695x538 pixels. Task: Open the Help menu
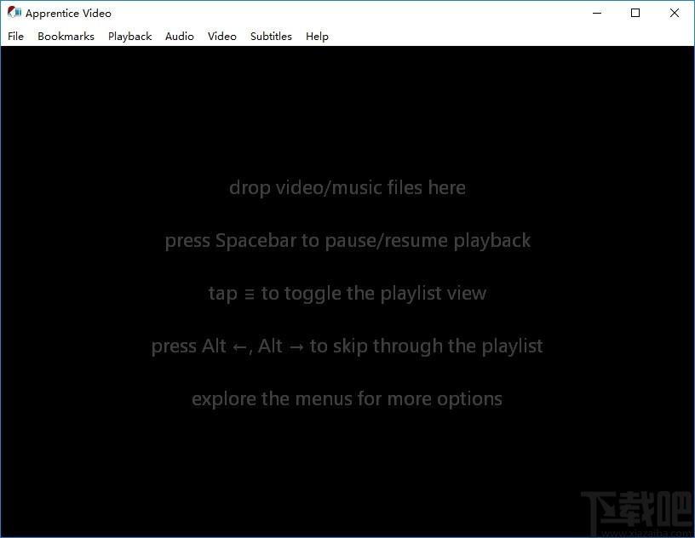click(x=317, y=37)
